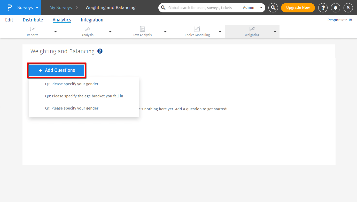The width and height of the screenshot is (357, 202).
Task: Expand the Weighting dropdown arrow
Action: (x=275, y=32)
